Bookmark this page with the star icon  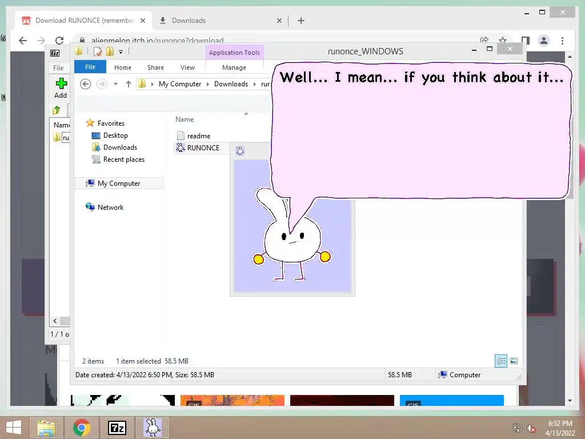tap(503, 41)
